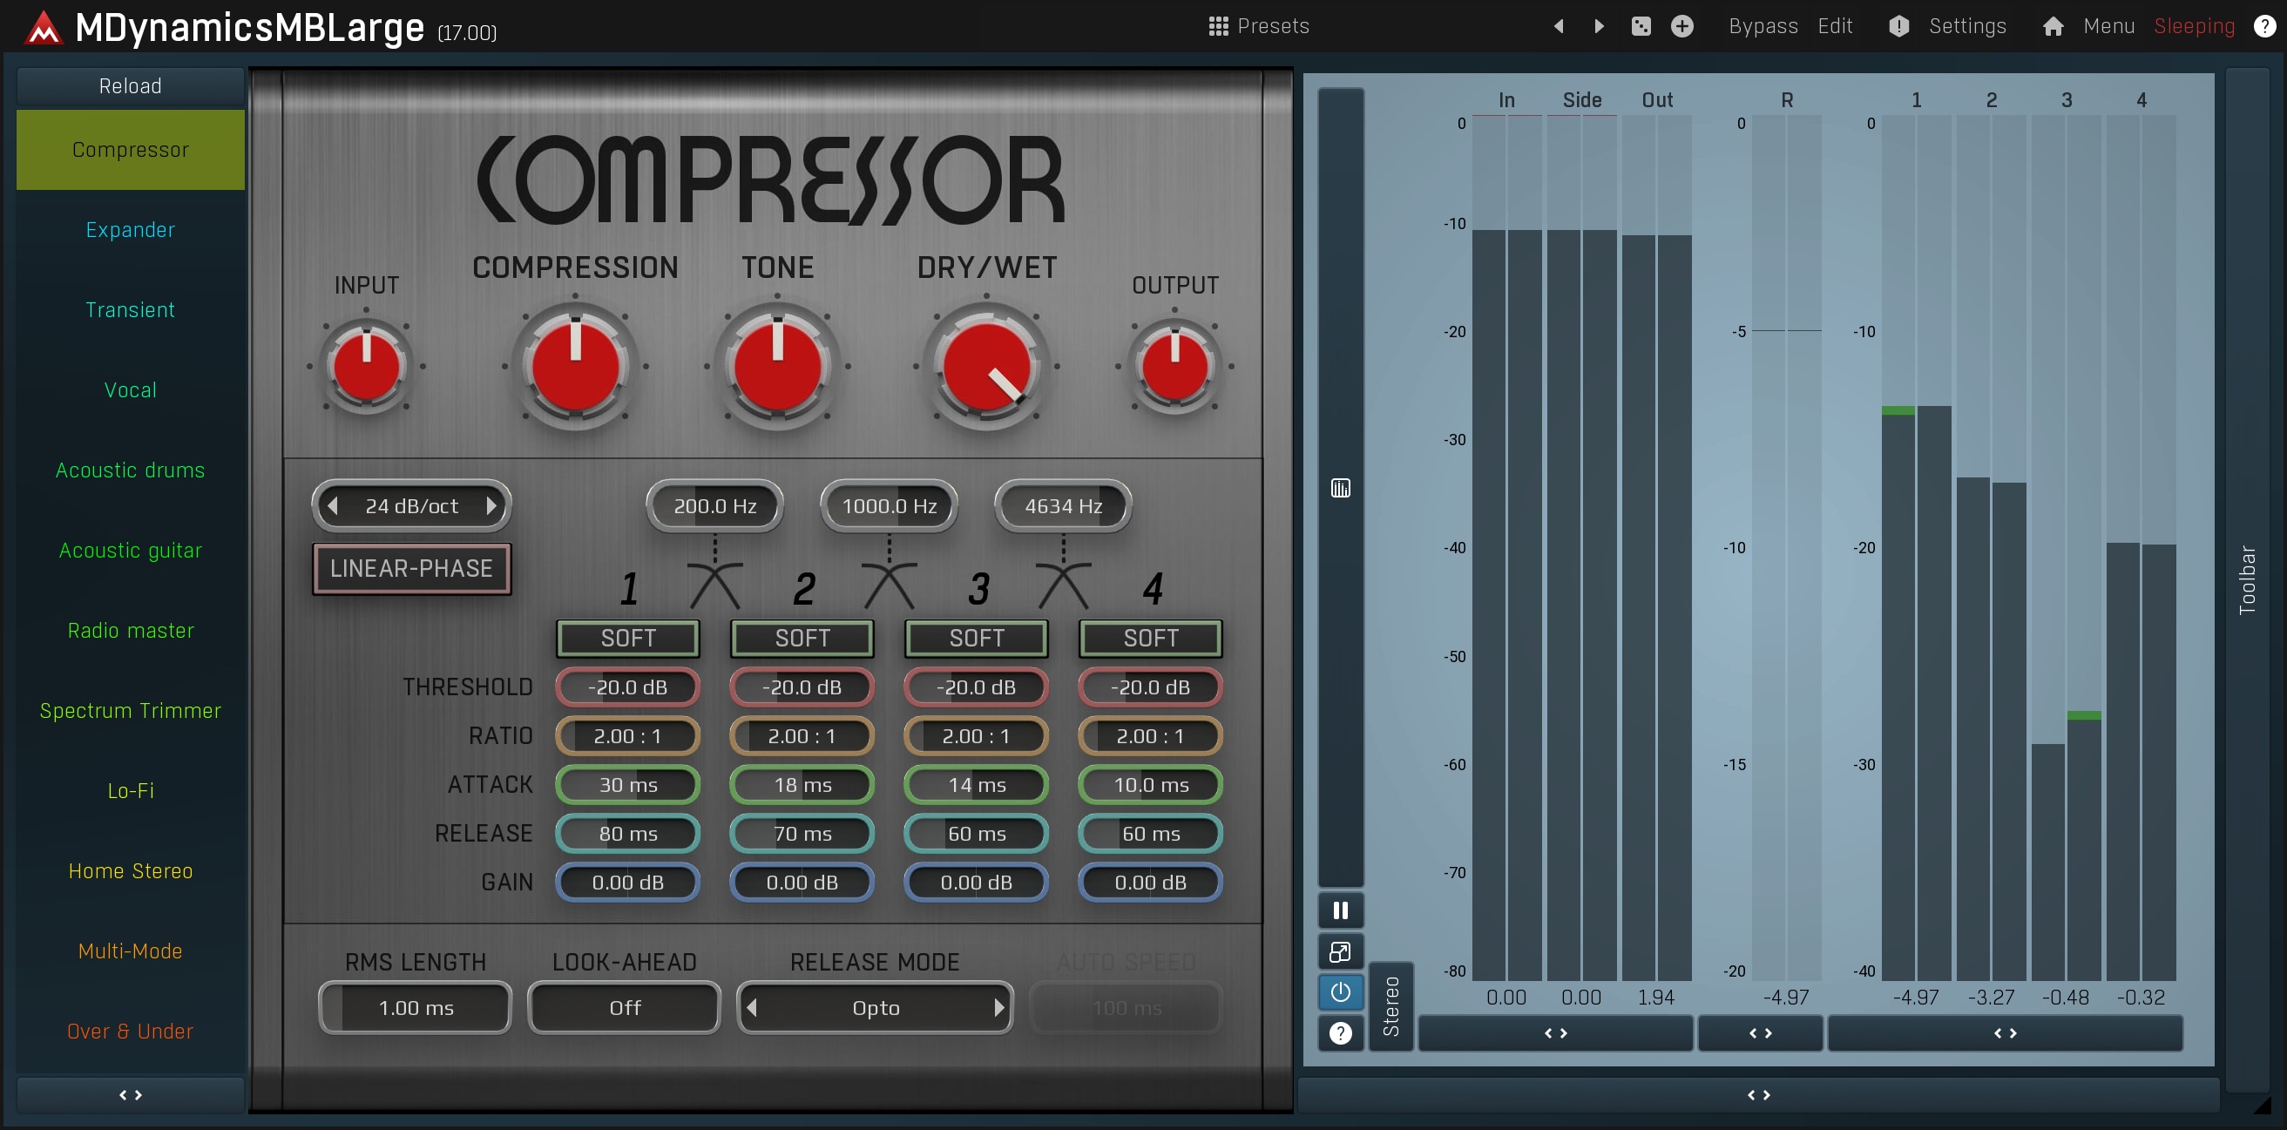Click the exclamation warning icon in the toolbar

coord(1898,26)
